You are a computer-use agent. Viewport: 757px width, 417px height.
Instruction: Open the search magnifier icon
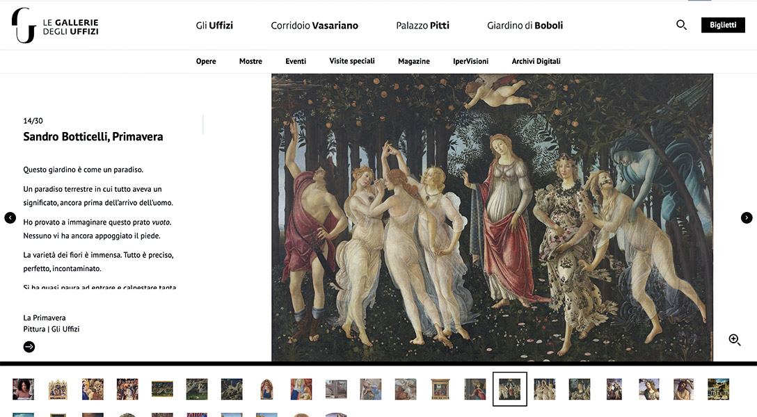click(681, 25)
